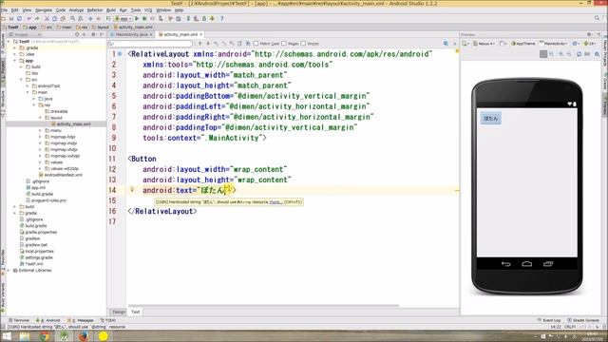
Task: Close the activity_main.xml editor tab
Action: 200,34
